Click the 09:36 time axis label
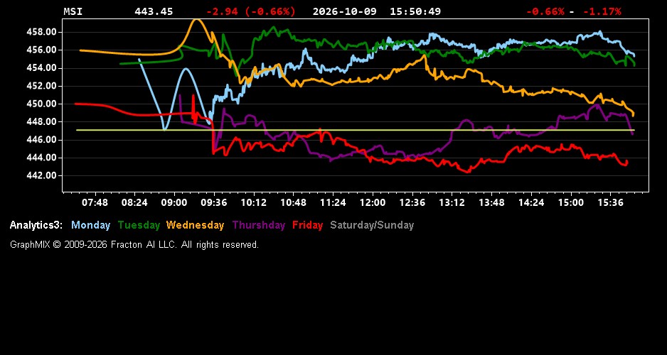The height and width of the screenshot is (355, 667). (214, 203)
